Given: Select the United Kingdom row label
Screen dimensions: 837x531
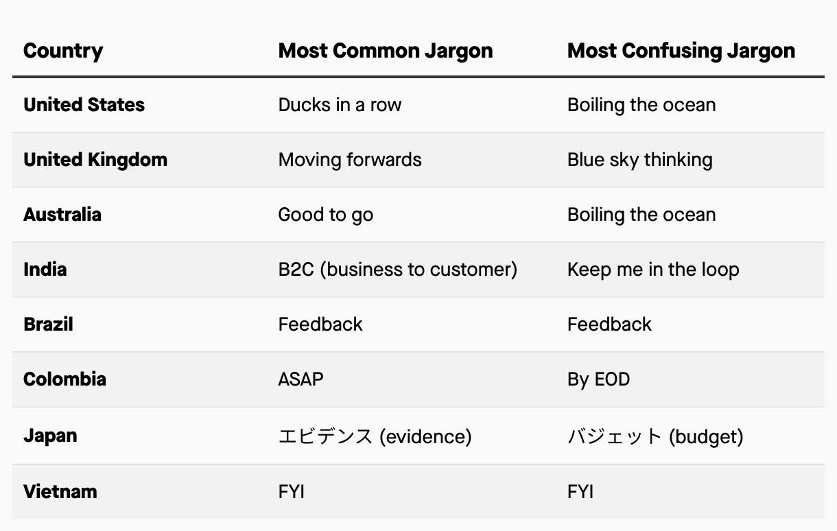Looking at the screenshot, I should click(95, 160).
